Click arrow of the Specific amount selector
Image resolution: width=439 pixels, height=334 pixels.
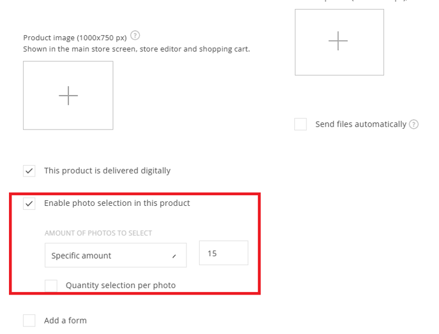174,256
